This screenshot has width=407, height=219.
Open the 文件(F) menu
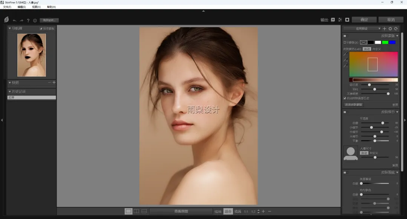[x=7, y=7]
